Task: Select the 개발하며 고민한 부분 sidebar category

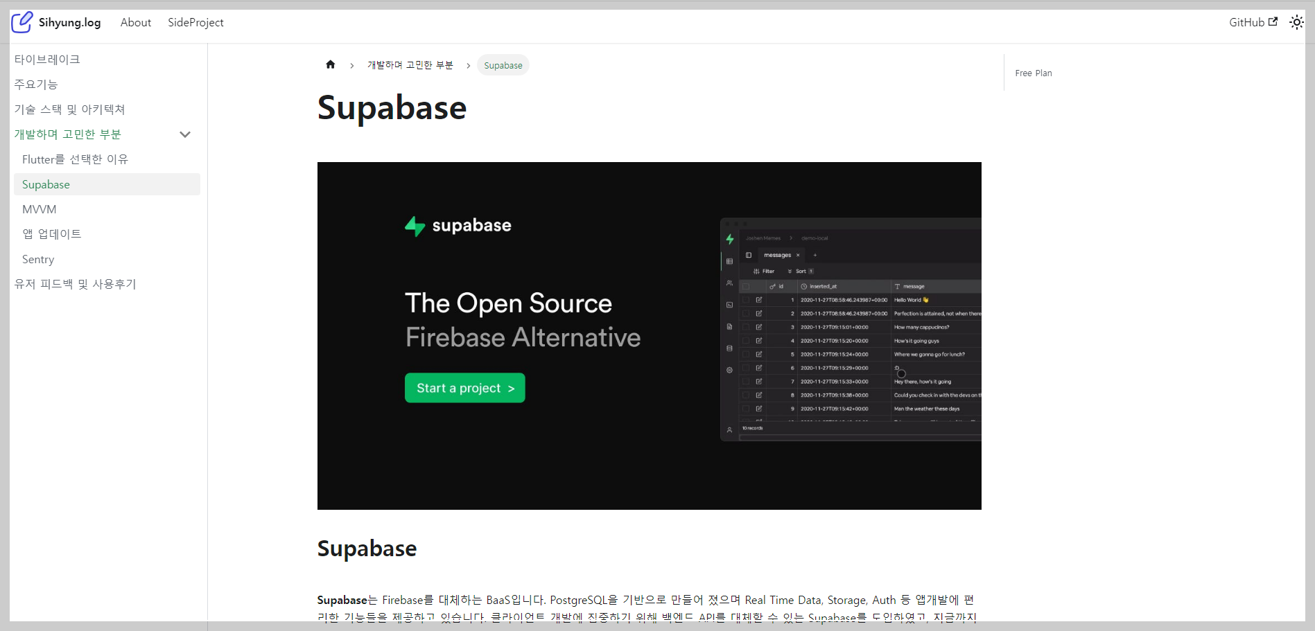Action: pyautogui.click(x=67, y=134)
